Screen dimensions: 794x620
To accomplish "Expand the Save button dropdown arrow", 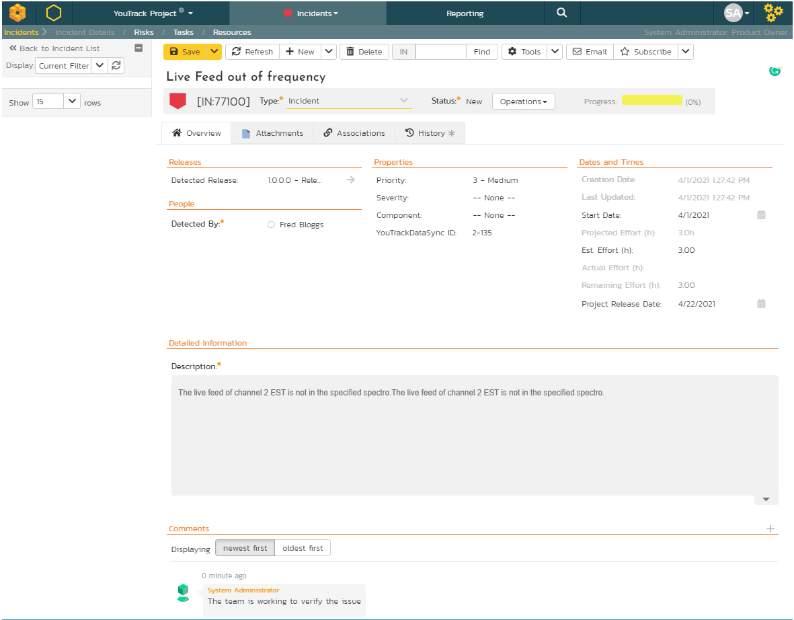I will [x=214, y=52].
